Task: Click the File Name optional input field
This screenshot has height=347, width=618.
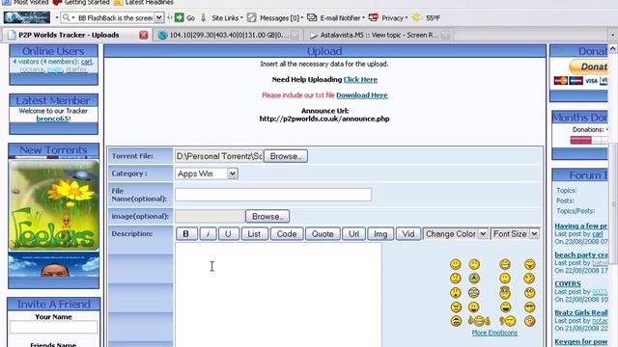Action: pyautogui.click(x=273, y=195)
